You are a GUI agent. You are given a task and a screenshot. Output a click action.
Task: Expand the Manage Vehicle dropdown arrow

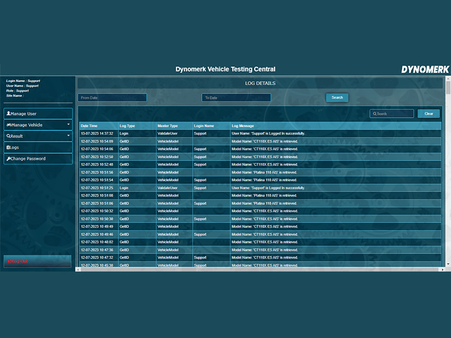(68, 125)
